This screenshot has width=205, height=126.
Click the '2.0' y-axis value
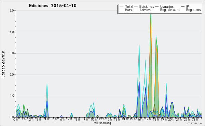tap(12, 75)
